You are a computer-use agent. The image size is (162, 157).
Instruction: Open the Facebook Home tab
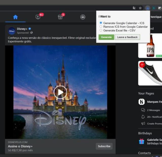click(x=15, y=17)
